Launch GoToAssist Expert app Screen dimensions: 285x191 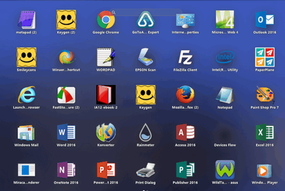point(145,19)
